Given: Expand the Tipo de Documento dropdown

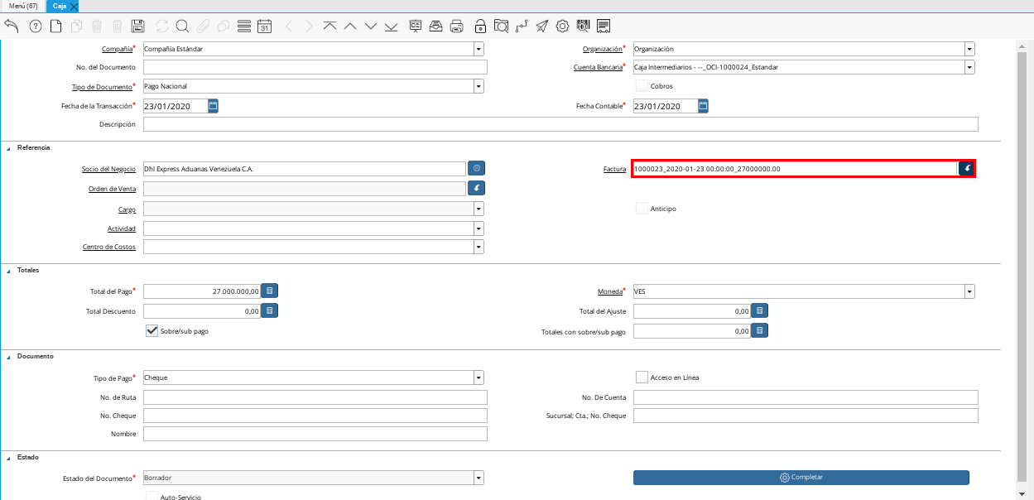Looking at the screenshot, I should 479,86.
